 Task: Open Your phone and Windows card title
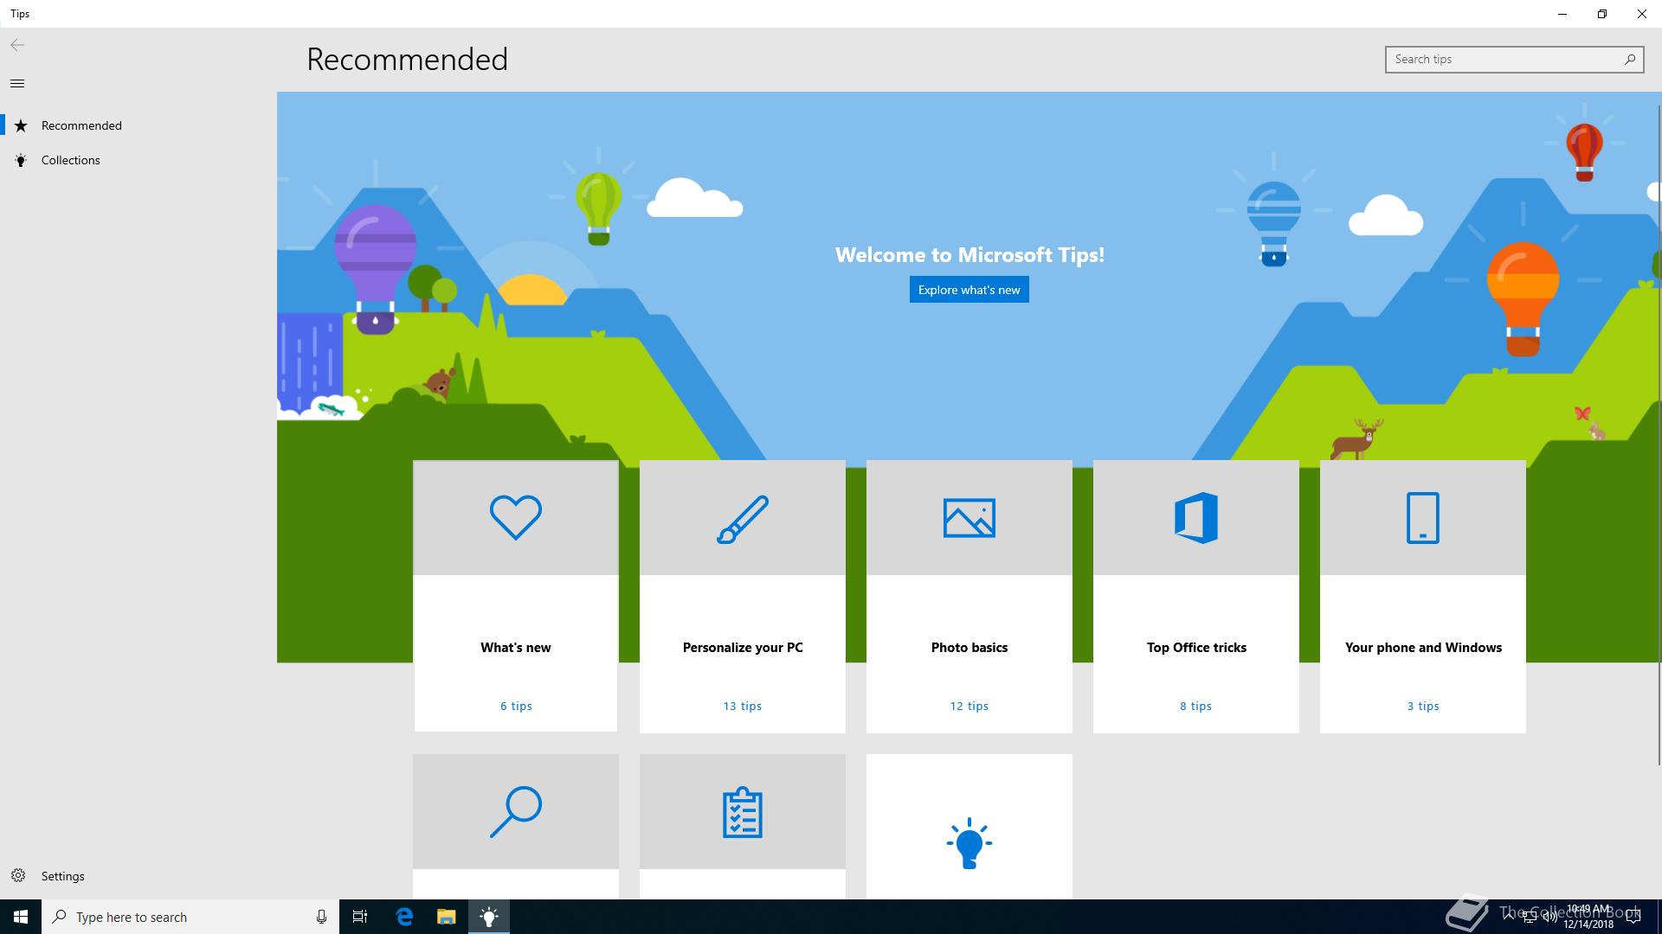tap(1423, 648)
